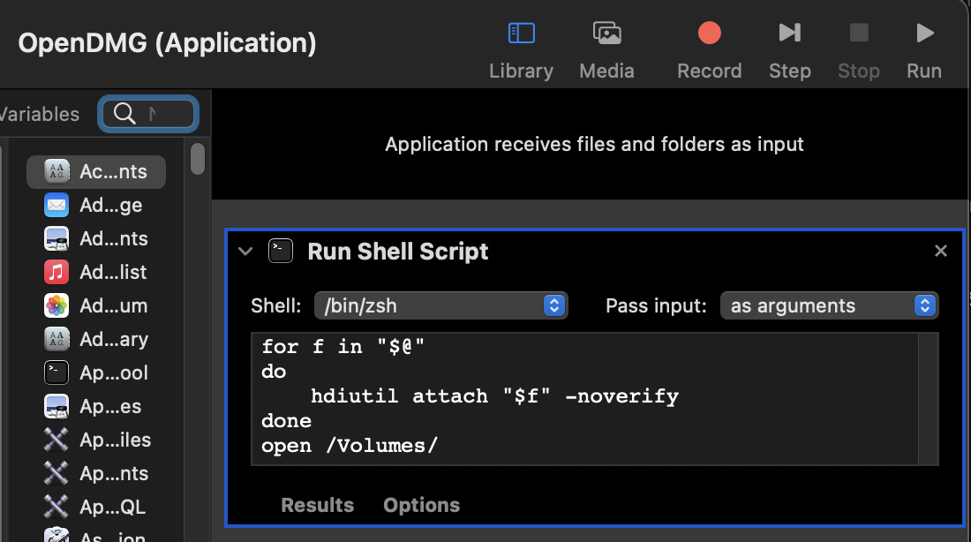971x542 pixels.
Task: Select the Mail action icon in the list
Action: pyautogui.click(x=56, y=206)
